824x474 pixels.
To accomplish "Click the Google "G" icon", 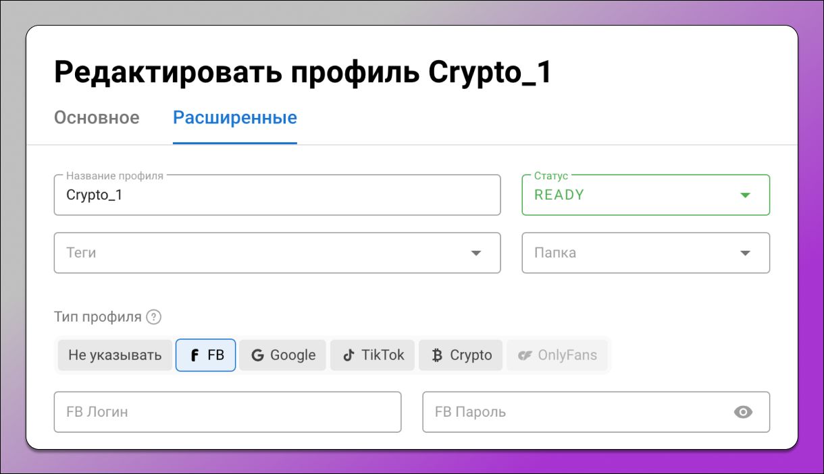I will pos(259,355).
